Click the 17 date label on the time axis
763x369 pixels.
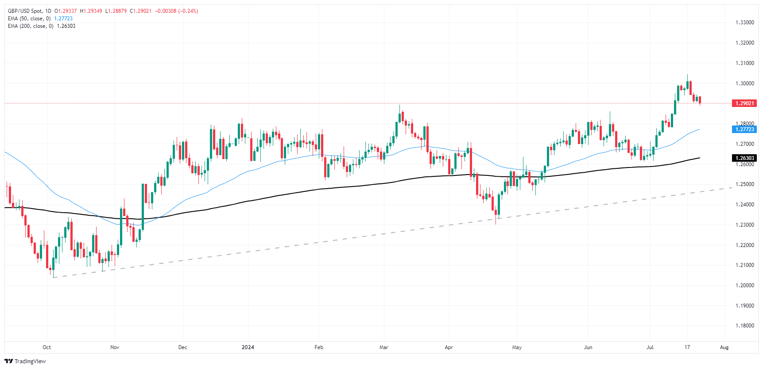click(x=687, y=347)
